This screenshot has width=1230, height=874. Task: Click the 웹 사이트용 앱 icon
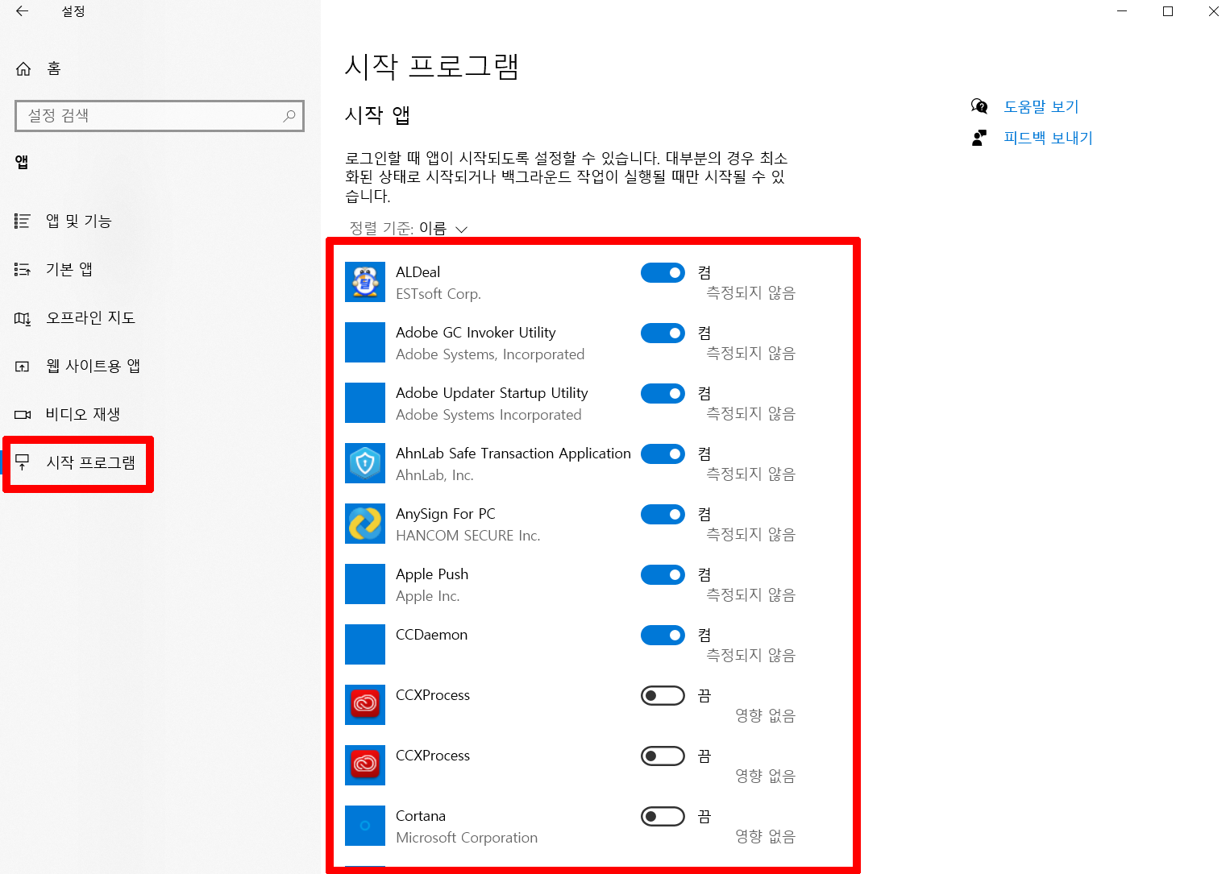point(23,367)
